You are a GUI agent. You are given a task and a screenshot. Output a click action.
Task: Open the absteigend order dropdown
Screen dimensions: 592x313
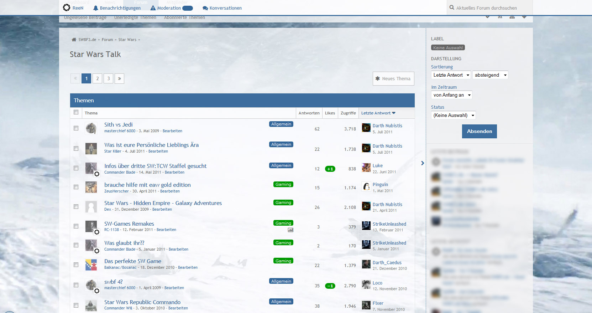click(490, 75)
